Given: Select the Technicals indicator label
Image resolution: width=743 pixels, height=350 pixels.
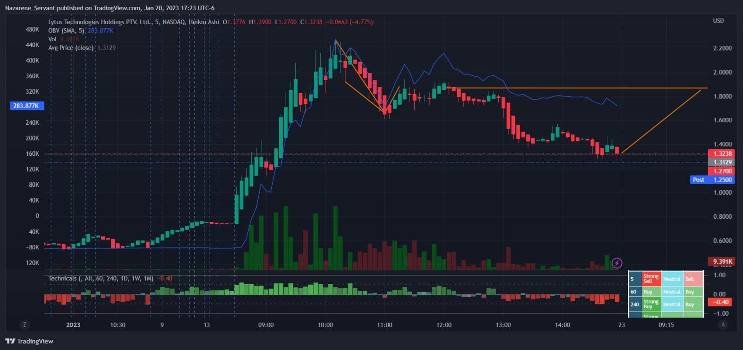Looking at the screenshot, I should point(101,278).
